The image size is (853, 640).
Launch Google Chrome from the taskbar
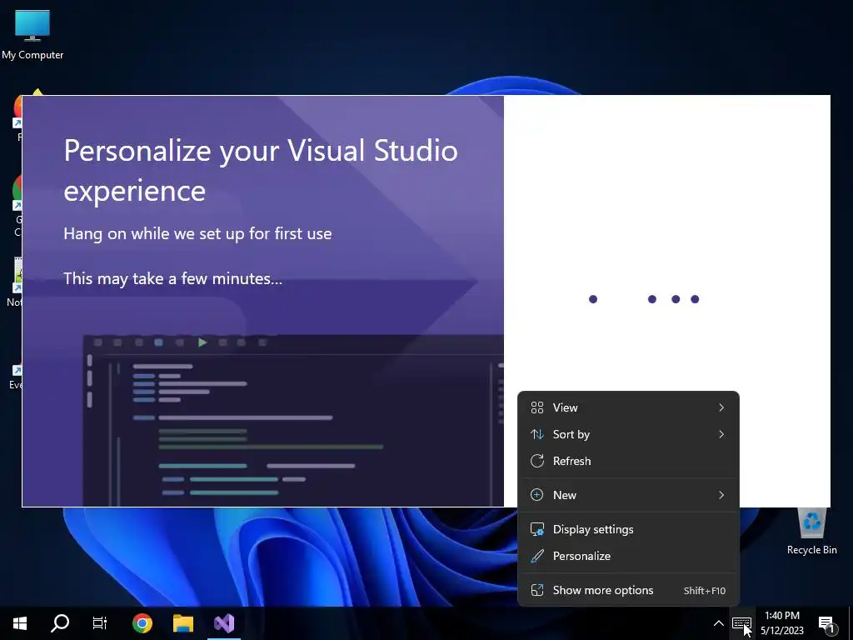pyautogui.click(x=142, y=623)
